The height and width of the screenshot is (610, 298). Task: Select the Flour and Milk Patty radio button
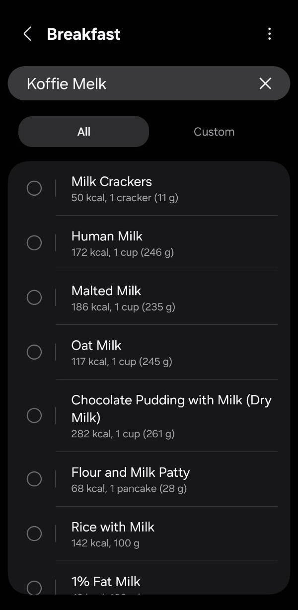(x=34, y=479)
